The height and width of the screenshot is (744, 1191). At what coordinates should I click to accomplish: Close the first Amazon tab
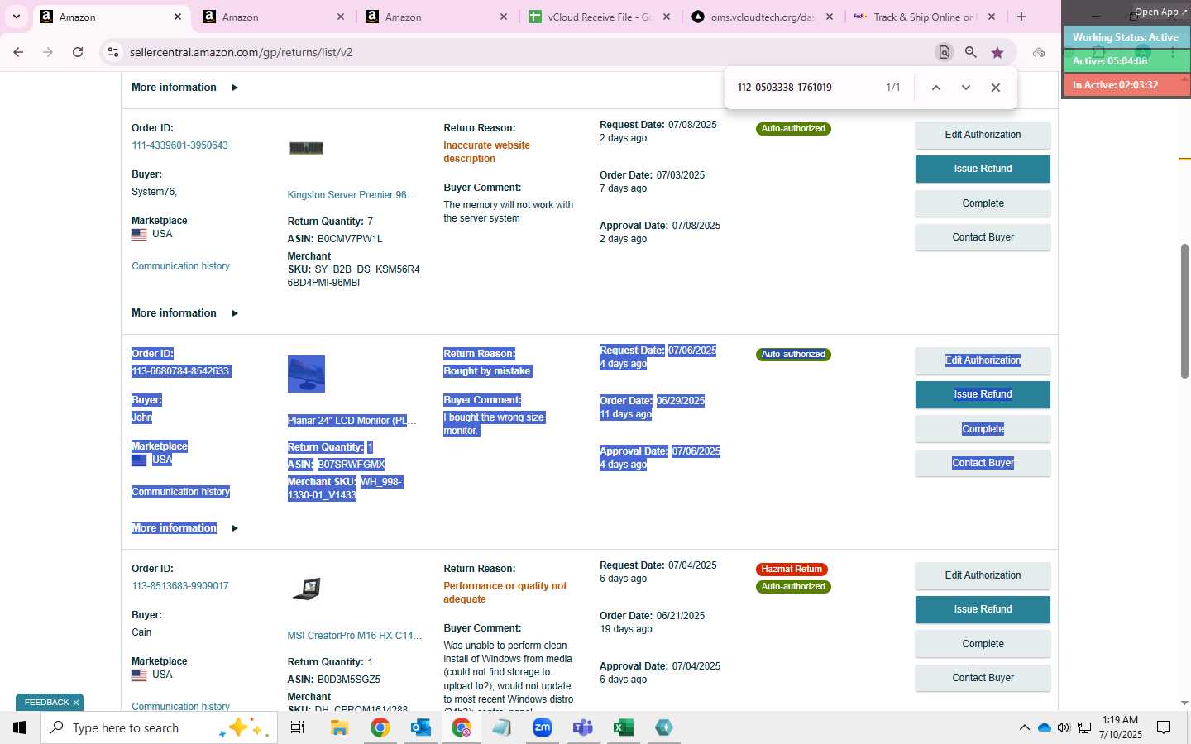click(x=178, y=17)
